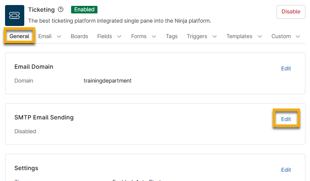Expand the Triggers tab chevron
310x181 pixels.
215,36
